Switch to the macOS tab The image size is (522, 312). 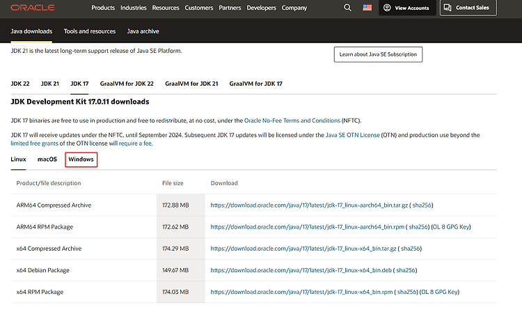pos(47,159)
